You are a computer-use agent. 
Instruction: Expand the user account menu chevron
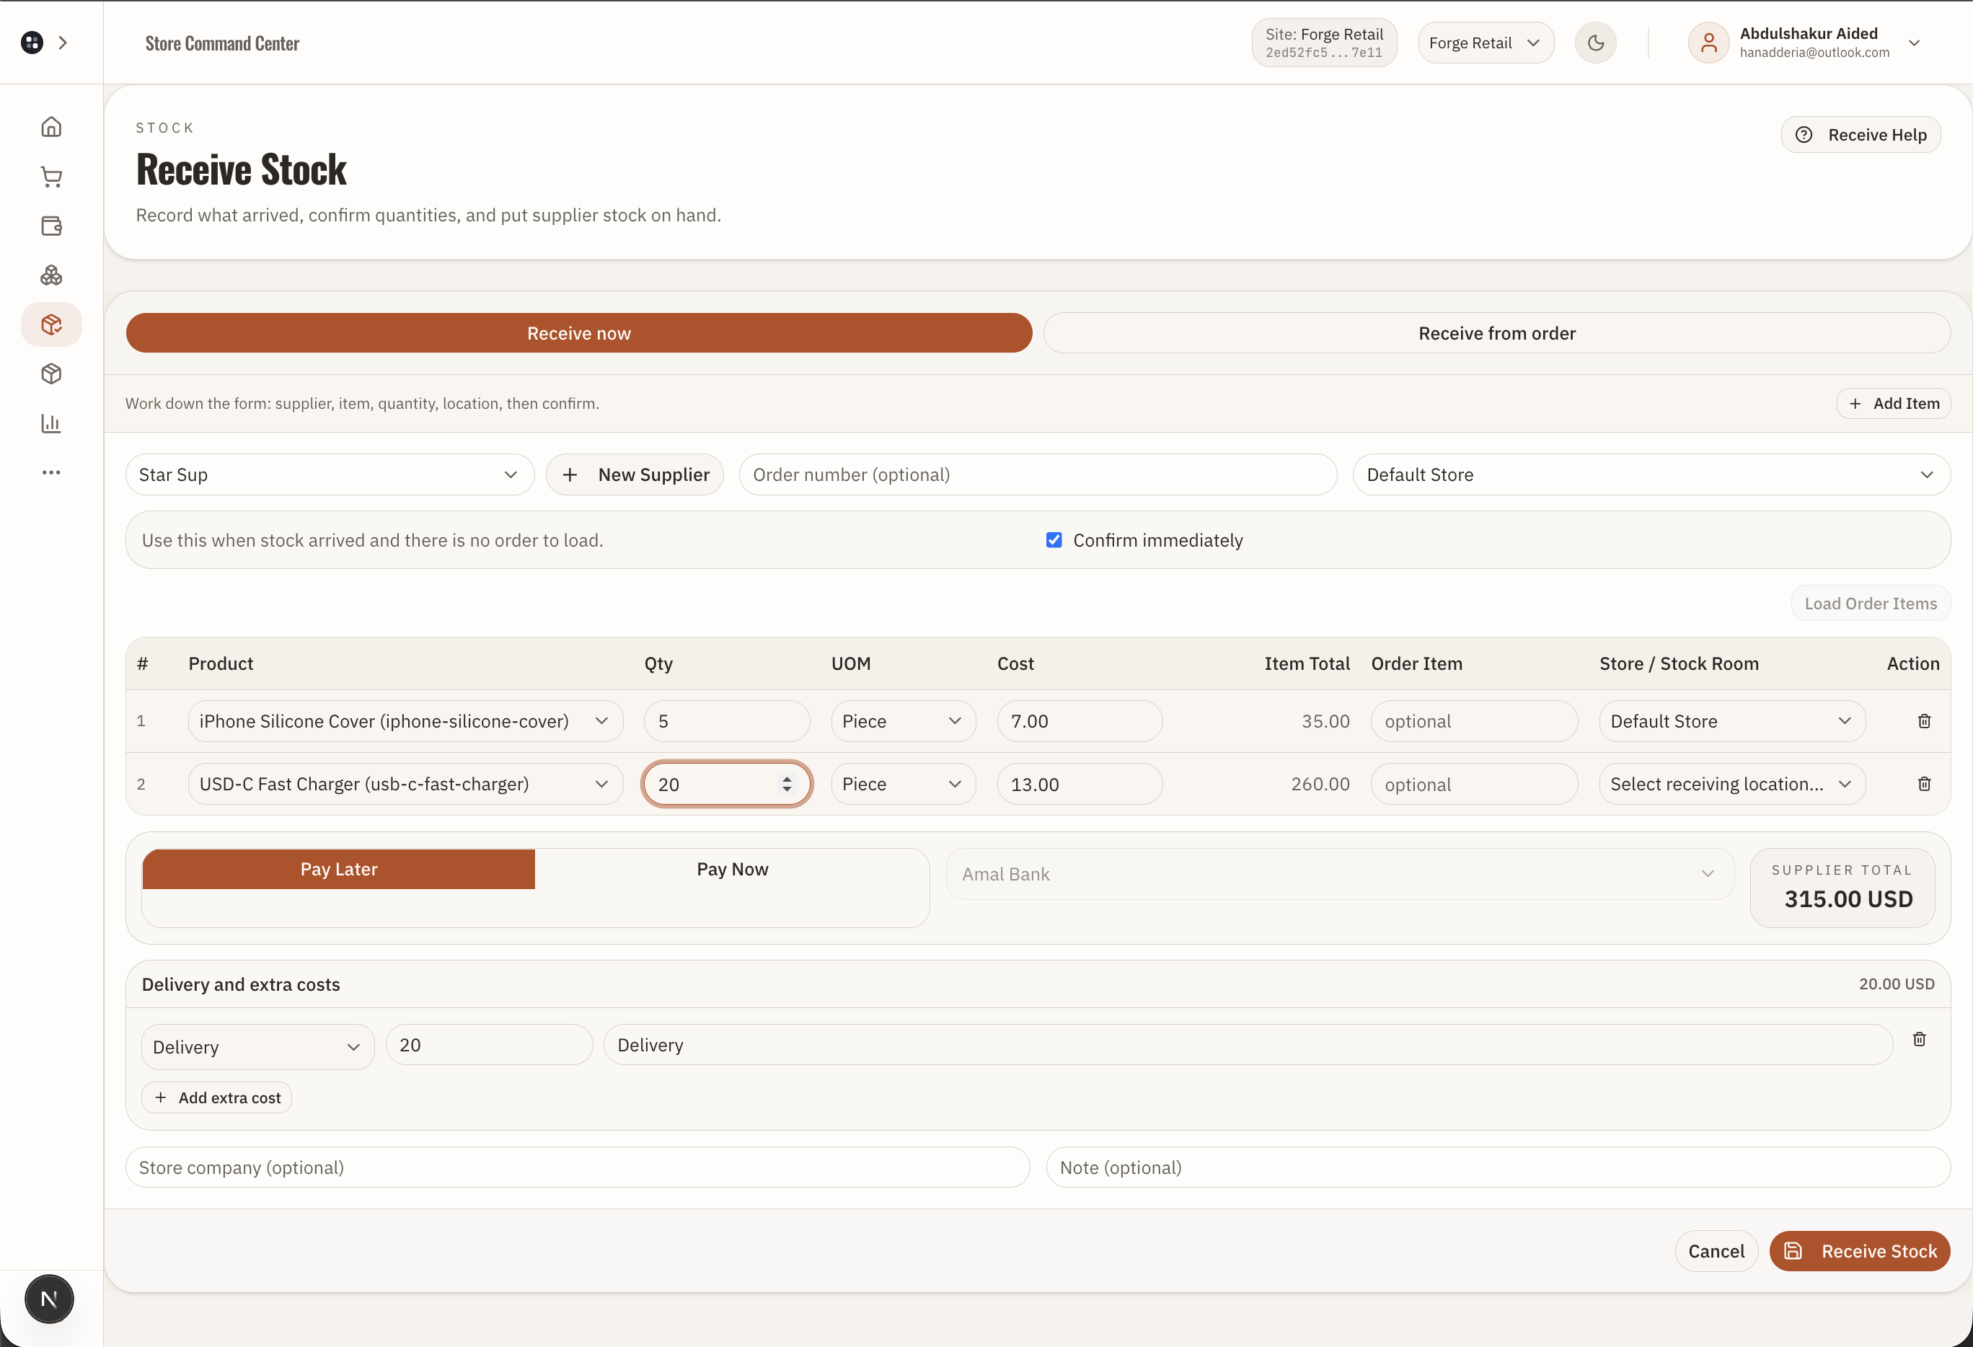click(x=1914, y=43)
